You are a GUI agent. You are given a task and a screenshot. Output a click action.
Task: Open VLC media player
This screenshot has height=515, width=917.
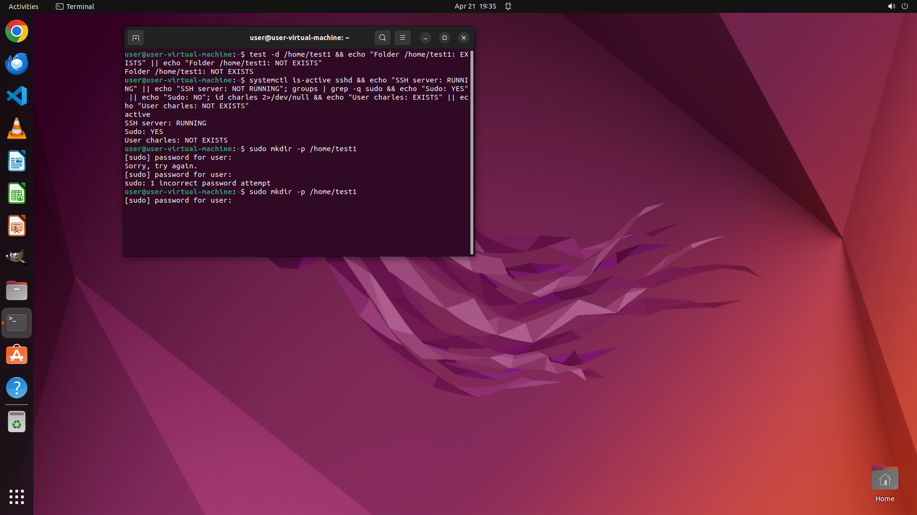point(17,129)
